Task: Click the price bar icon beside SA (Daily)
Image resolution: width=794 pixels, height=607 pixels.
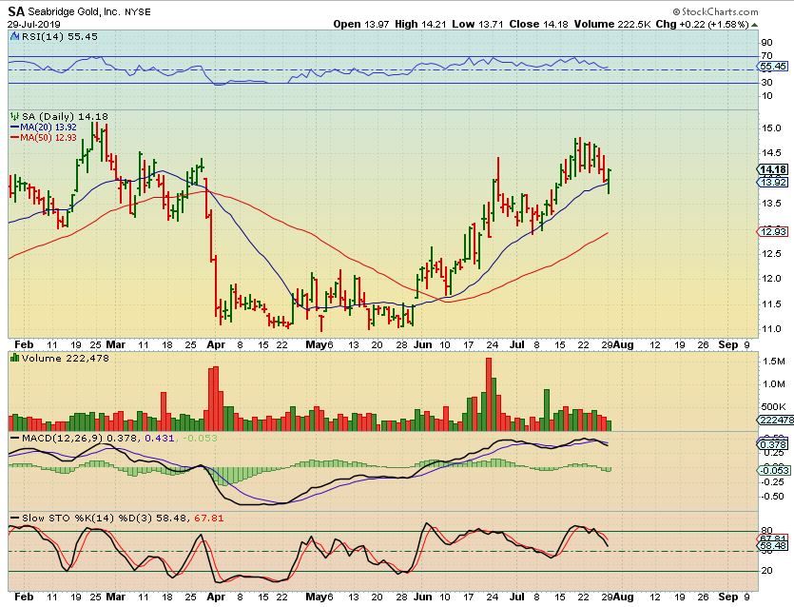Action: tap(14, 116)
